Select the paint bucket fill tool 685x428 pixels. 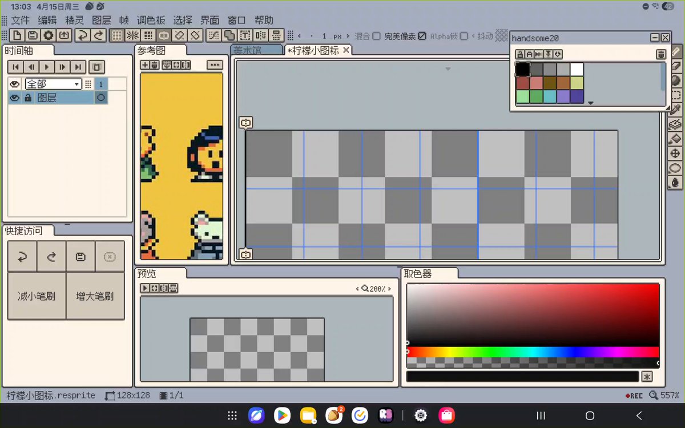tap(676, 139)
